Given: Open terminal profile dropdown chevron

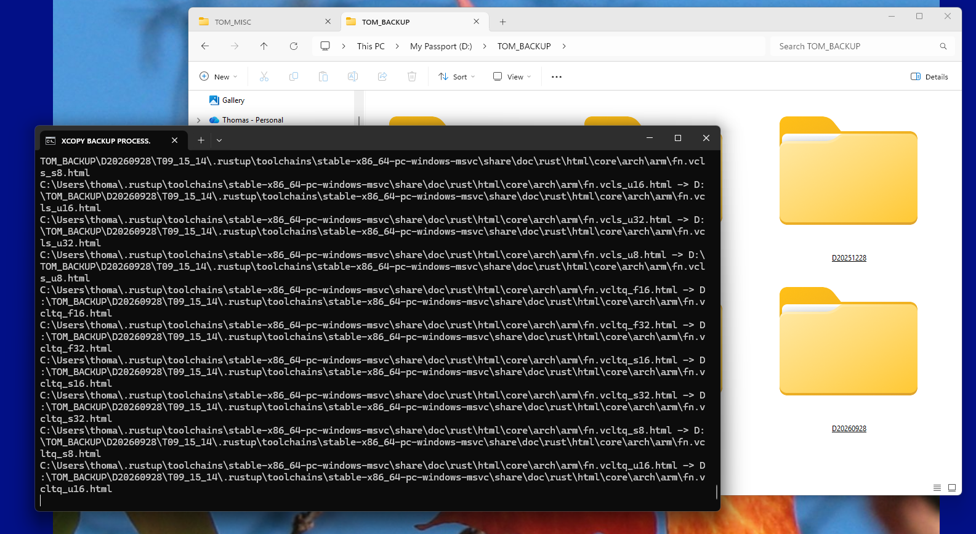Looking at the screenshot, I should click(219, 140).
